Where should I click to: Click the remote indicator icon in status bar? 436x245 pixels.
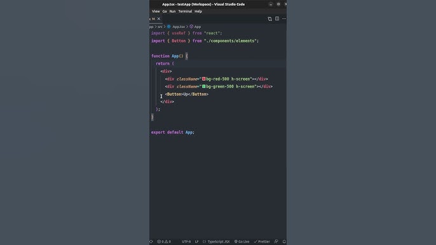point(151,242)
